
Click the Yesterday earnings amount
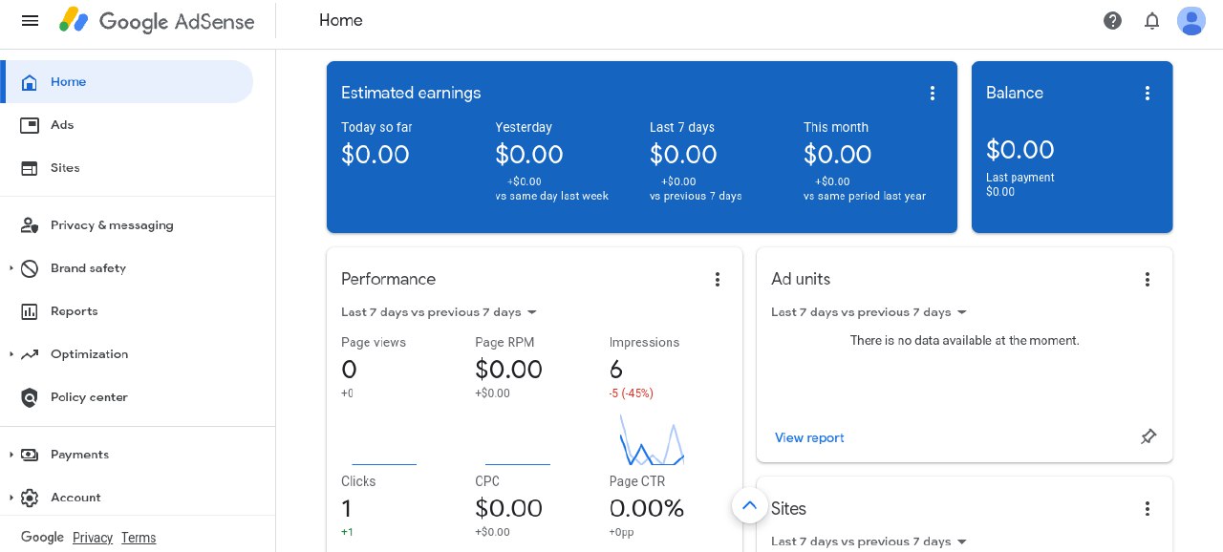coord(529,154)
